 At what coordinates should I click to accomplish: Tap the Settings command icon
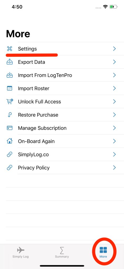point(10,49)
